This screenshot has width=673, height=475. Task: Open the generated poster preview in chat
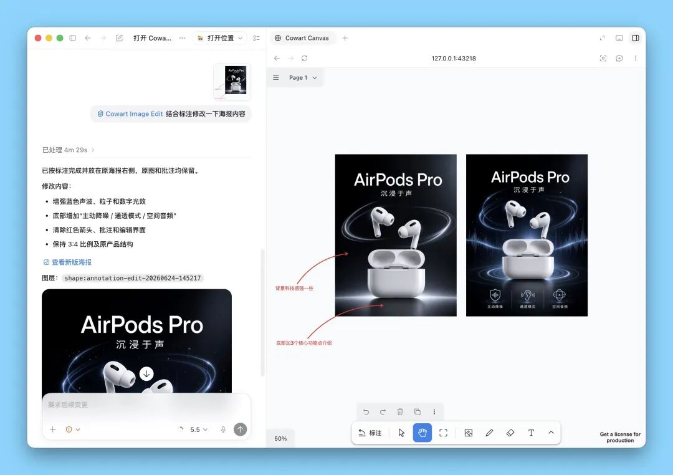(136, 340)
